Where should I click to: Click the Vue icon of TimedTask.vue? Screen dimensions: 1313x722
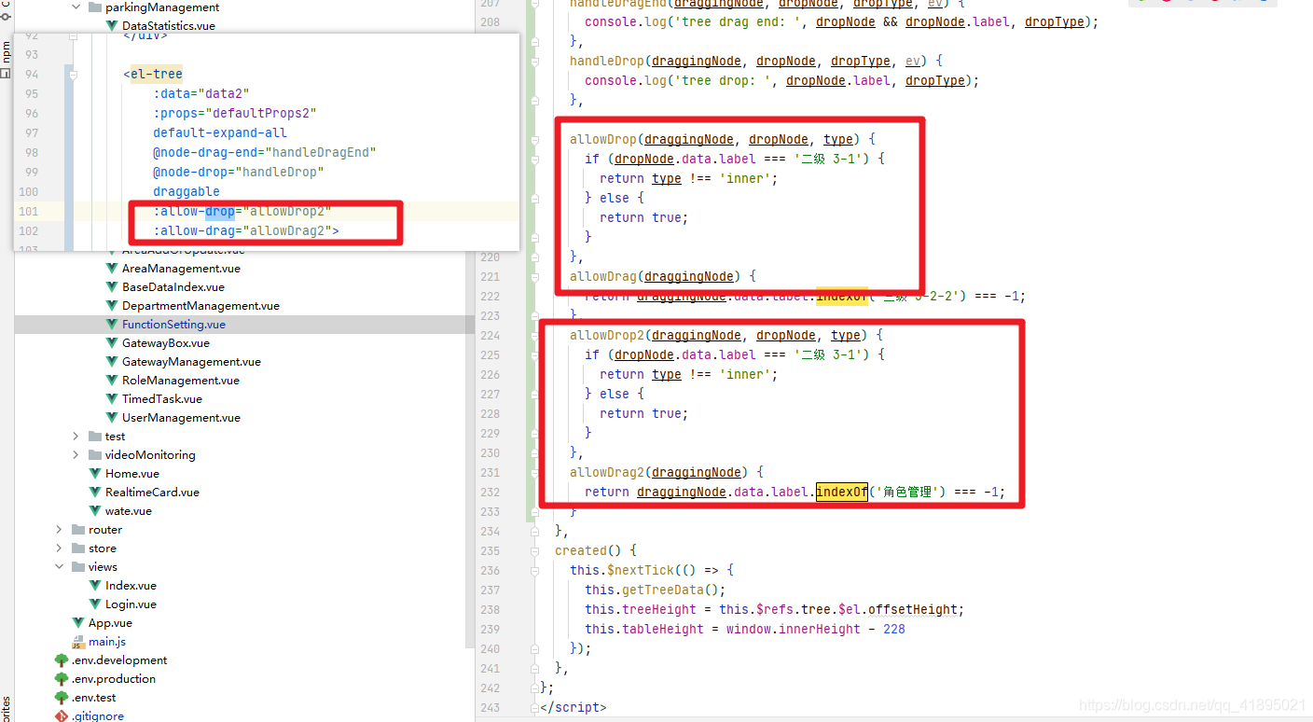click(112, 399)
